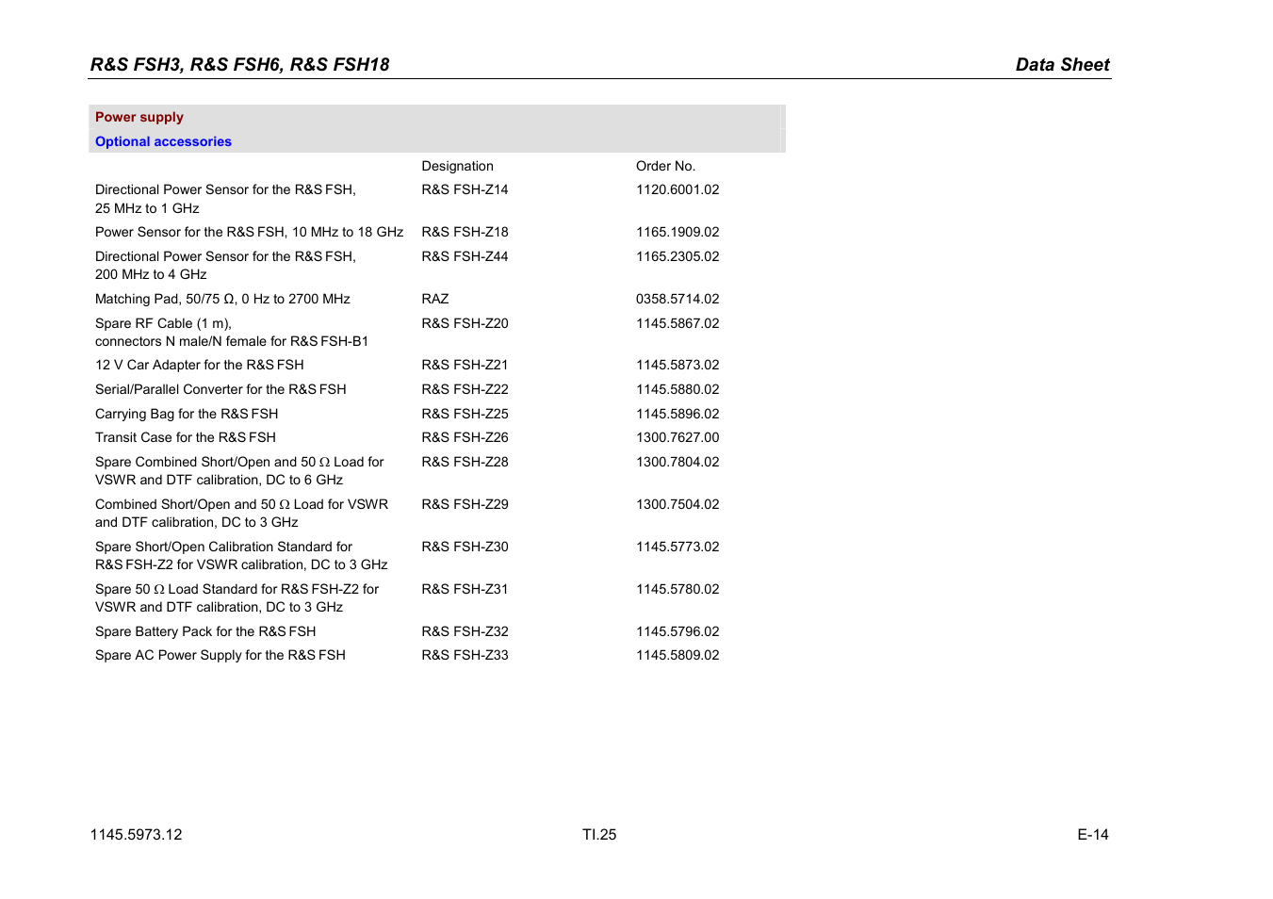Select designation 'R&S FSH-Z21'

465,365
